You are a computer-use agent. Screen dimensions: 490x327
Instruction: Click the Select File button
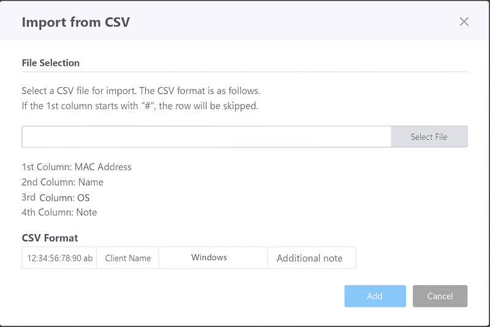tap(429, 137)
